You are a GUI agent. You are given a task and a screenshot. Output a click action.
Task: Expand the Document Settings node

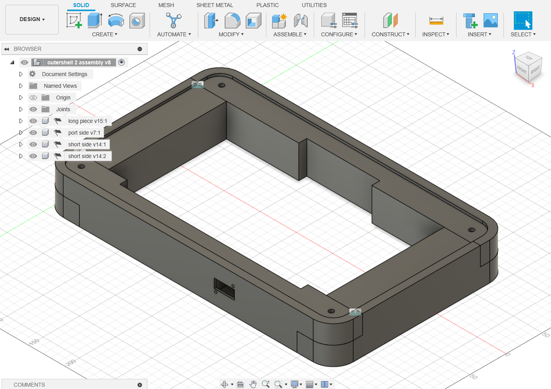pos(21,74)
